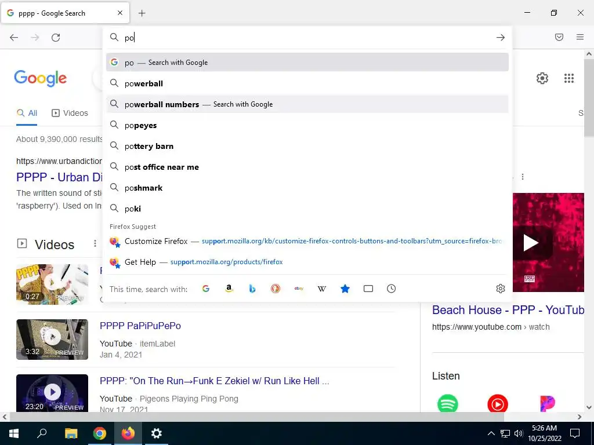Open taskbar Search magnifier

[42, 433]
